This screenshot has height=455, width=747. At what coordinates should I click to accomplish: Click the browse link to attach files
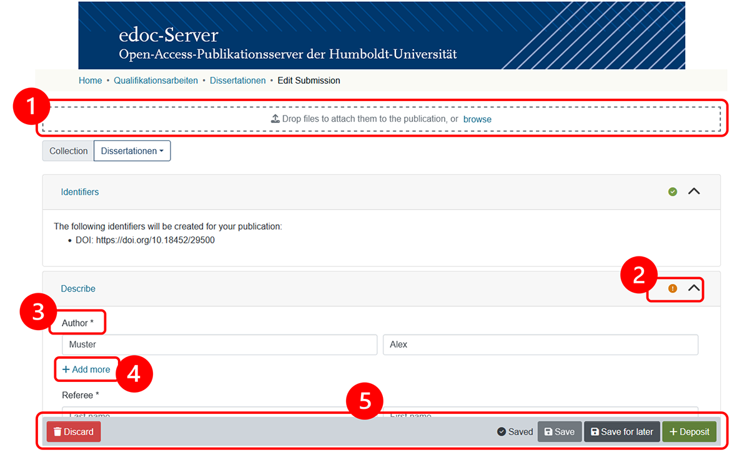coord(477,119)
